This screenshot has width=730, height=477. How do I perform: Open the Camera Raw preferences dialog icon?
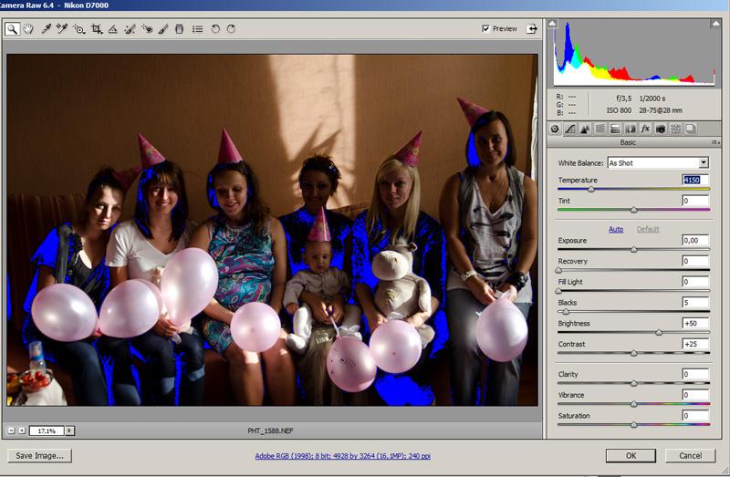click(197, 29)
